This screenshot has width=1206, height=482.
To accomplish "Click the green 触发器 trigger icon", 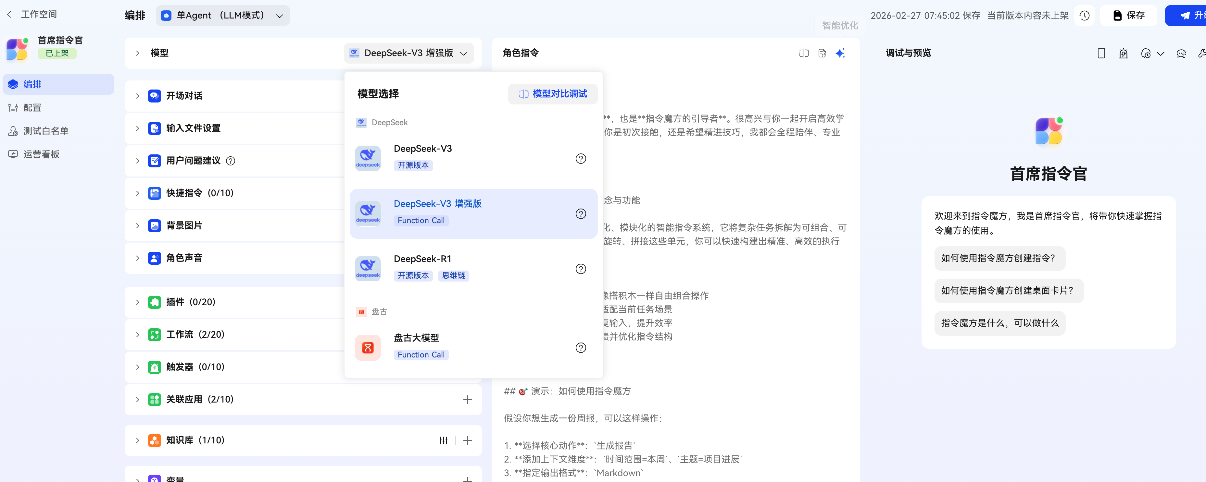I will pyautogui.click(x=155, y=367).
